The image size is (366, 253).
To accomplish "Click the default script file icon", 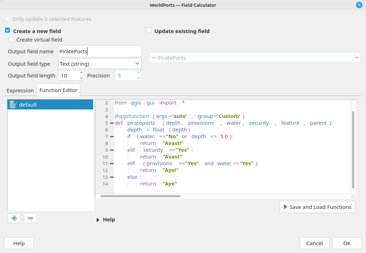I will pyautogui.click(x=13, y=104).
